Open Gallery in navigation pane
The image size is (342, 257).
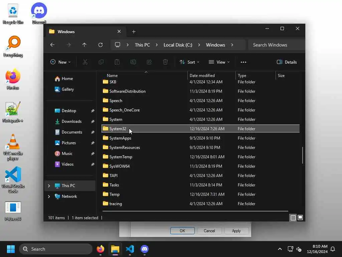(67, 89)
